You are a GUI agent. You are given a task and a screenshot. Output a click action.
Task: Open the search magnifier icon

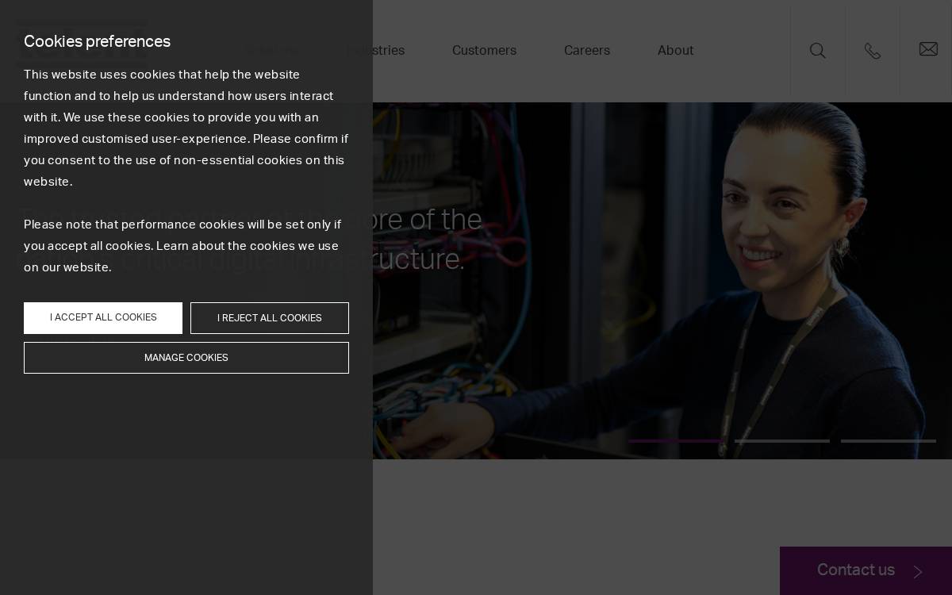(x=818, y=51)
